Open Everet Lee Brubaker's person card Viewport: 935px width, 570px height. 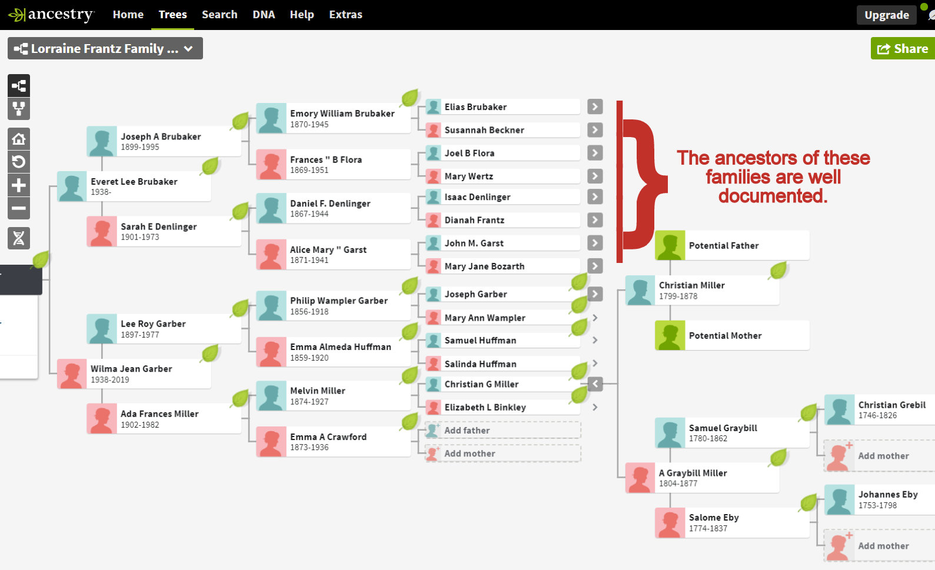pos(134,186)
